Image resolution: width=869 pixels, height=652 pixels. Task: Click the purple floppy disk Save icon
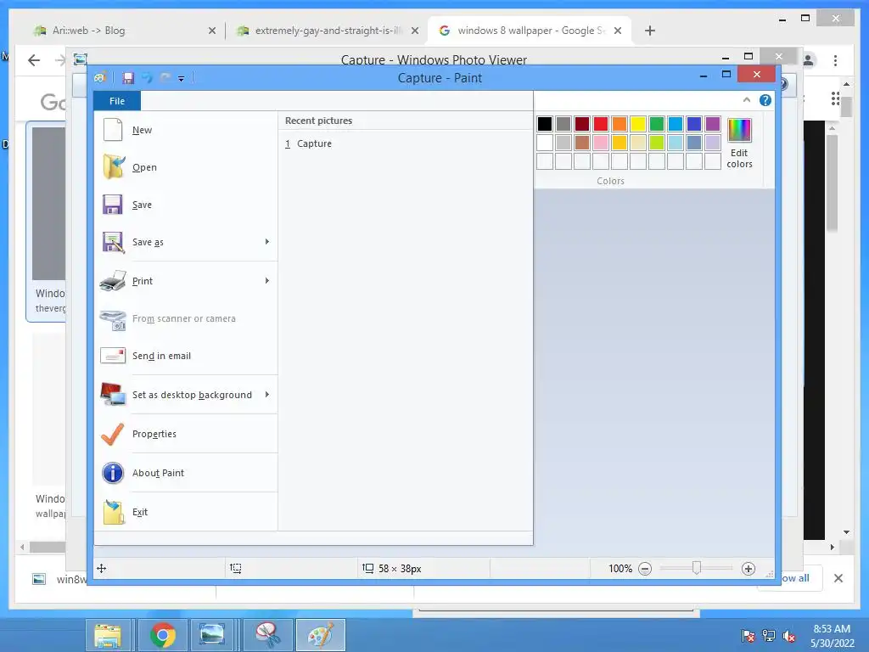pos(113,205)
